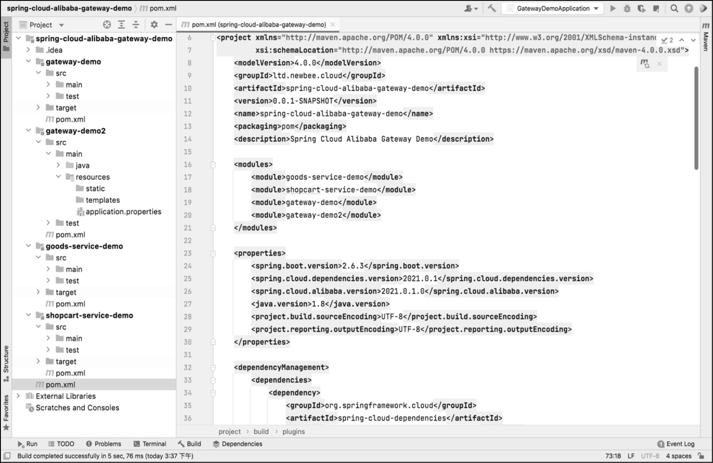Load Maven changes floating icon
713x463 pixels.
[x=645, y=63]
